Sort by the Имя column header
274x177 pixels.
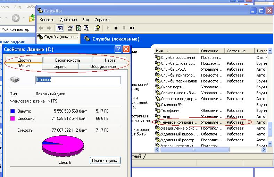click(177, 51)
